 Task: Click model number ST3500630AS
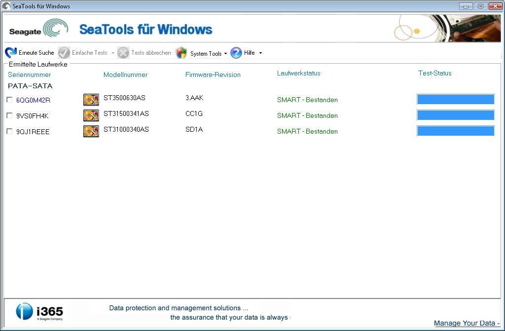click(x=124, y=98)
